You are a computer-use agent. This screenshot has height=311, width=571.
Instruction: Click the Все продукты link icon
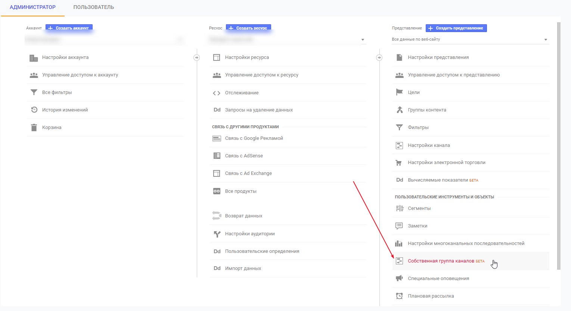pyautogui.click(x=217, y=191)
